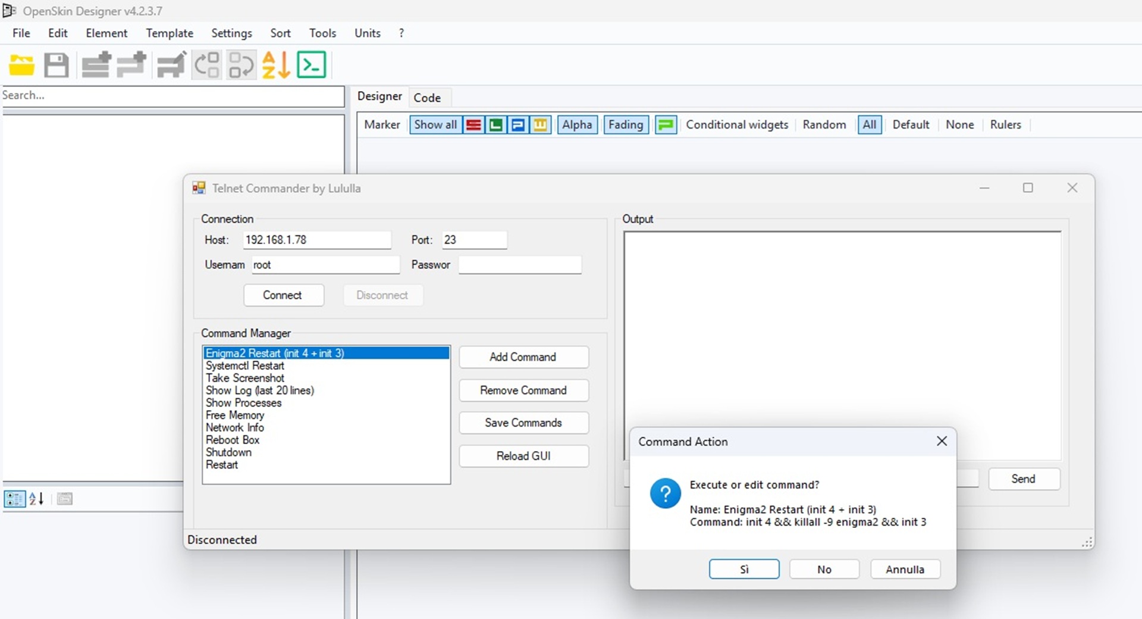Viewport: 1142px width, 619px height.
Task: Click Random in designer toolbar
Action: pos(824,125)
